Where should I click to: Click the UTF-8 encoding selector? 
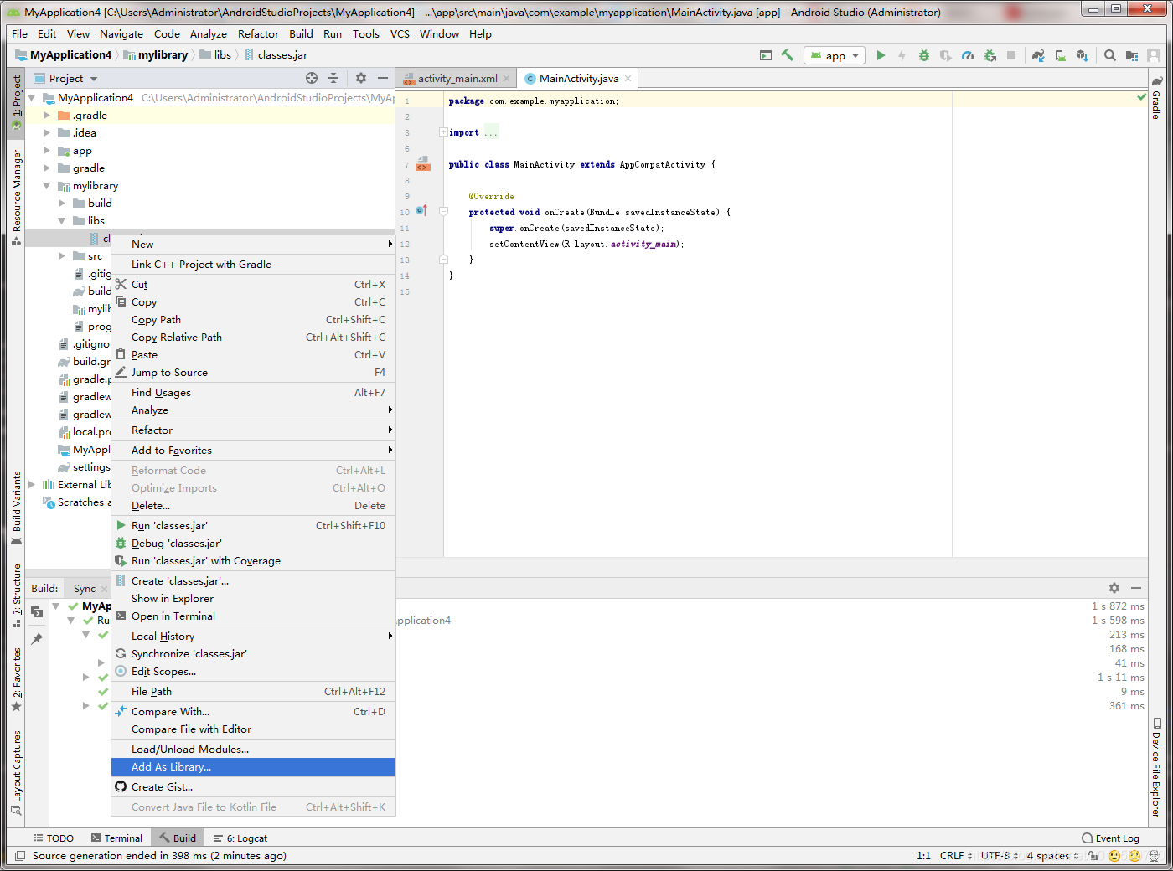[x=1000, y=856]
